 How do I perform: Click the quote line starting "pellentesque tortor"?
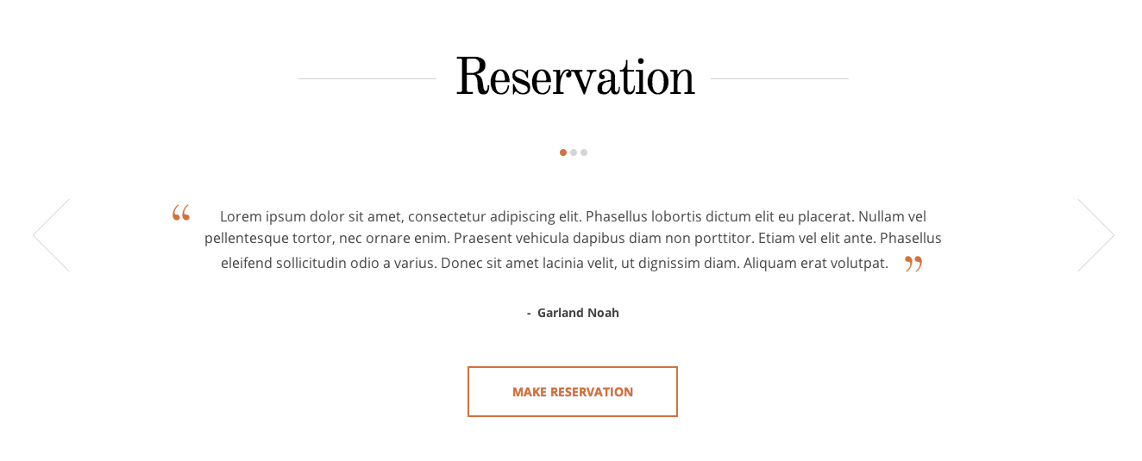(x=573, y=238)
